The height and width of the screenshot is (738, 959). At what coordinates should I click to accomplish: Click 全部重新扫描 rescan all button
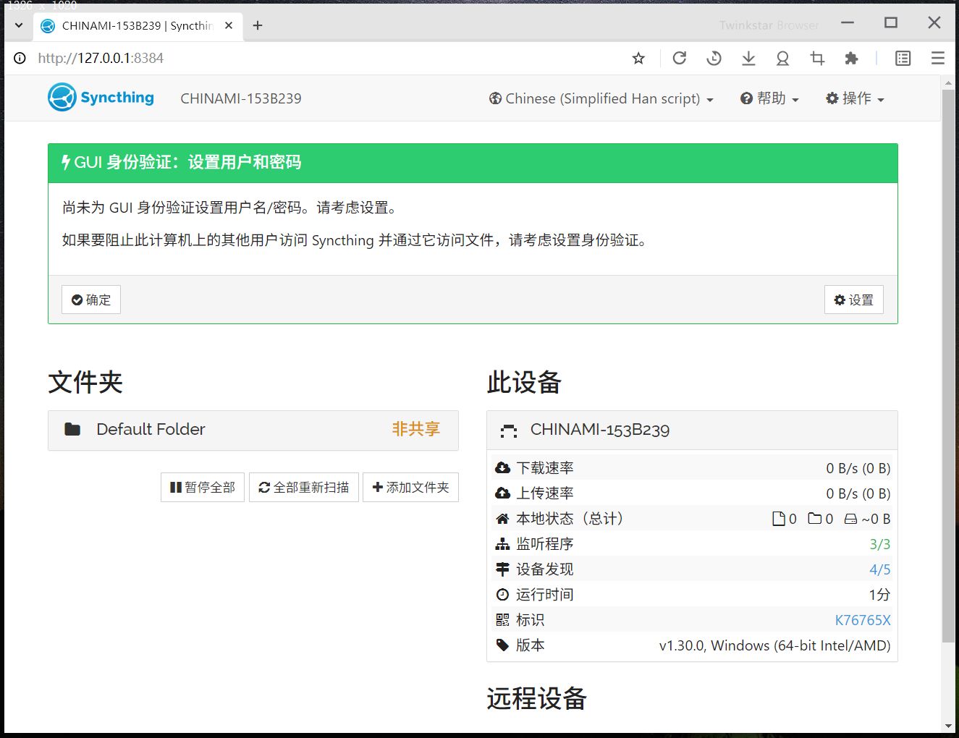pos(304,487)
